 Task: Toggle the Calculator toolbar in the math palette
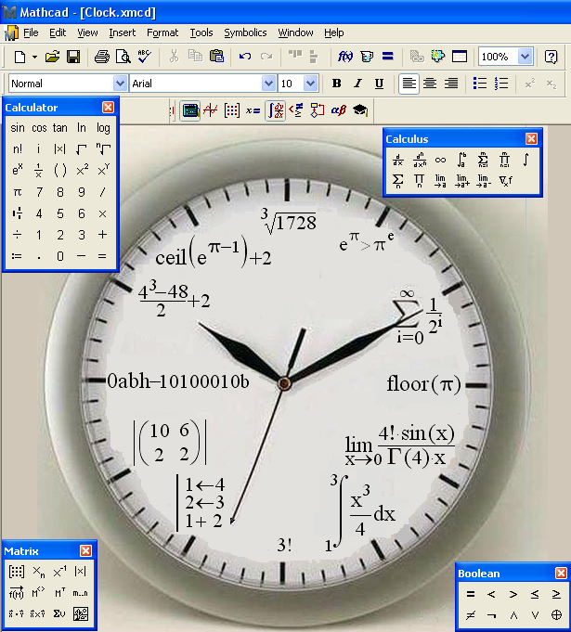(190, 110)
